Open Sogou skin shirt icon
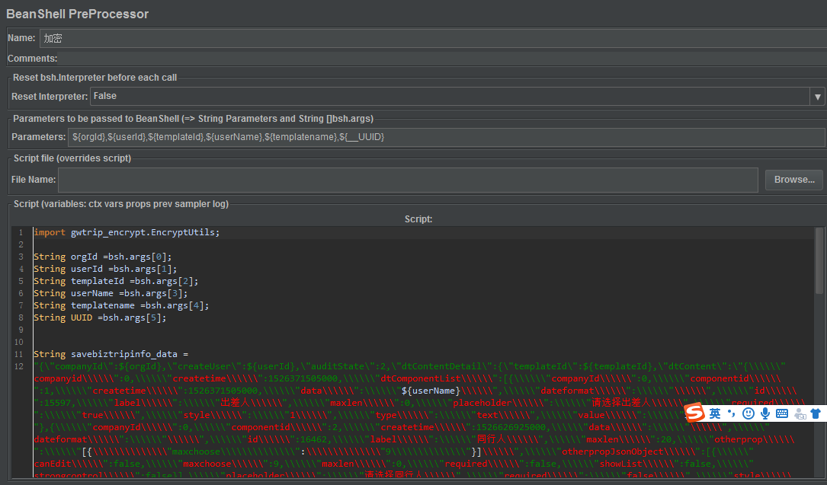The image size is (827, 485). 816,413
